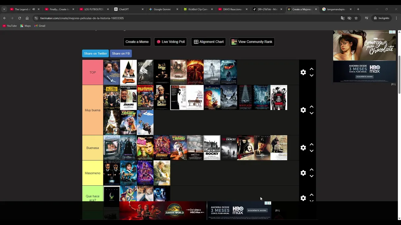Move the TOP tier row down
The height and width of the screenshot is (225, 401).
coord(311,75)
